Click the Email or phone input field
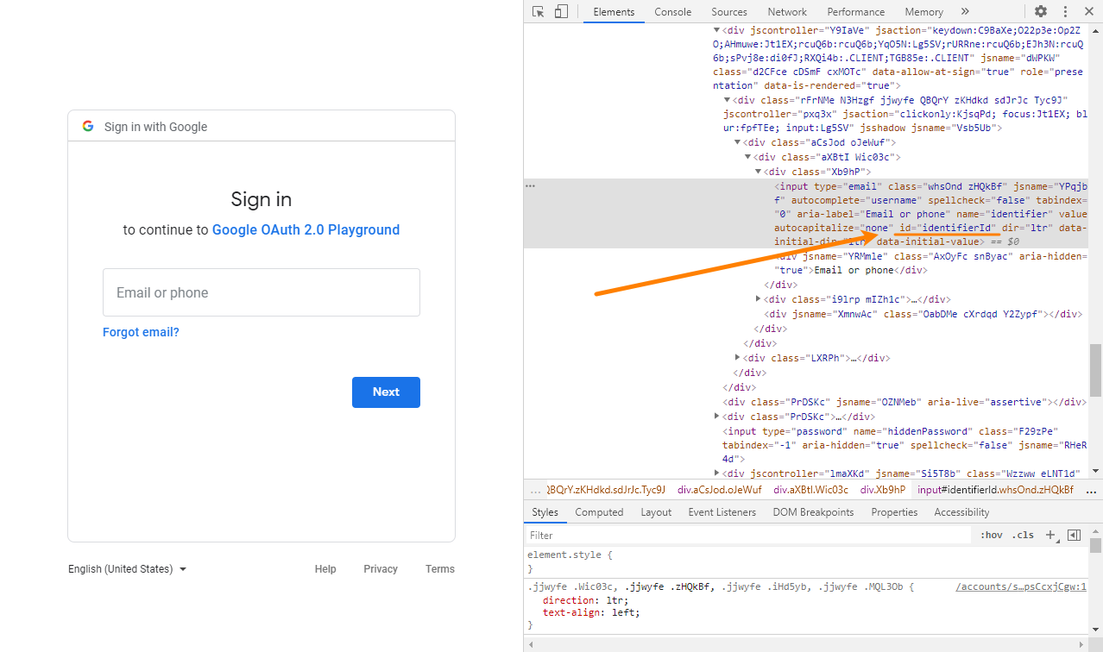The height and width of the screenshot is (652, 1103). click(x=262, y=292)
